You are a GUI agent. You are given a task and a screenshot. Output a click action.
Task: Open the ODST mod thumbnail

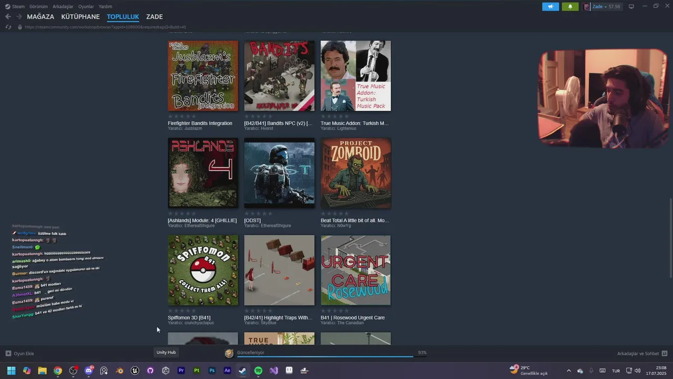pyautogui.click(x=279, y=173)
